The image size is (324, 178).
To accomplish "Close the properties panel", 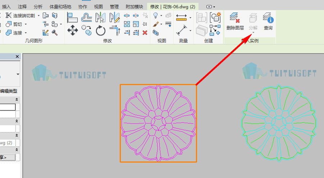I will tap(17, 56).
